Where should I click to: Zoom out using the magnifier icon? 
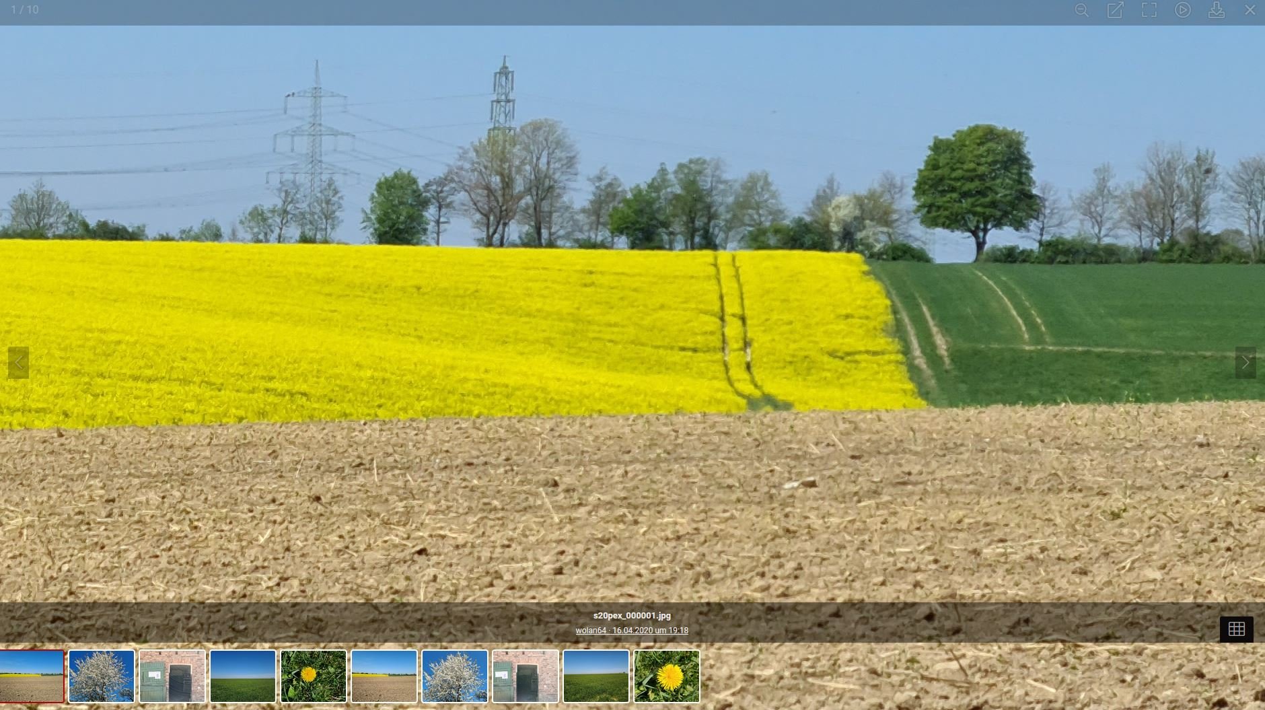[x=1081, y=10]
